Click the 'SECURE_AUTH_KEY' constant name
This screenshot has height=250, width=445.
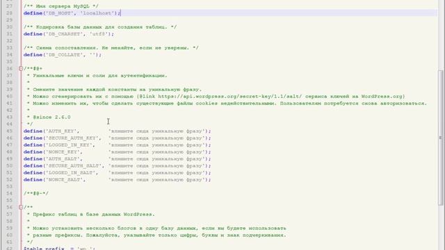pos(72,138)
